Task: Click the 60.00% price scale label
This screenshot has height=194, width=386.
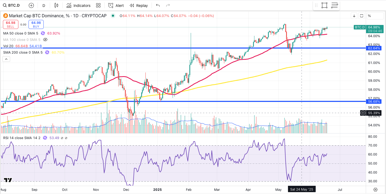Action: (x=374, y=72)
